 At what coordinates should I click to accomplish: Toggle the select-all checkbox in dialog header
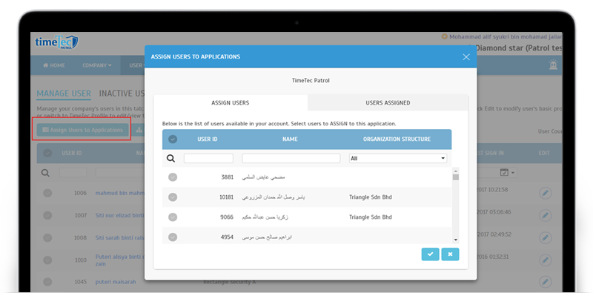pos(173,139)
